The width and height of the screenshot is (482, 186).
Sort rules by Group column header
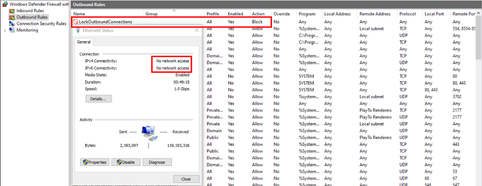coord(151,14)
